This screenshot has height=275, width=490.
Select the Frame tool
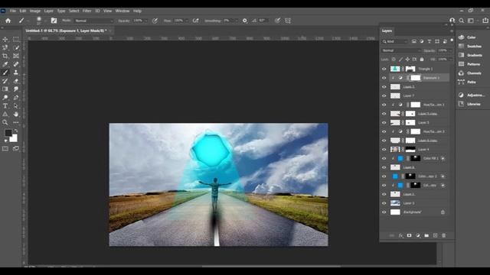pyautogui.click(x=15, y=56)
